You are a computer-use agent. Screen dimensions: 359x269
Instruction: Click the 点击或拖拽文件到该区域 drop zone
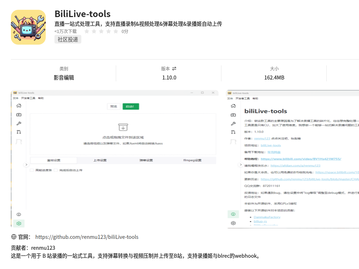(123, 134)
